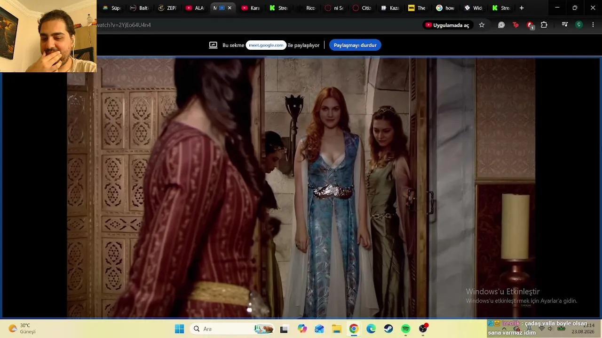This screenshot has width=602, height=338.
Task: Open the Chrome profile avatar
Action: [579, 25]
